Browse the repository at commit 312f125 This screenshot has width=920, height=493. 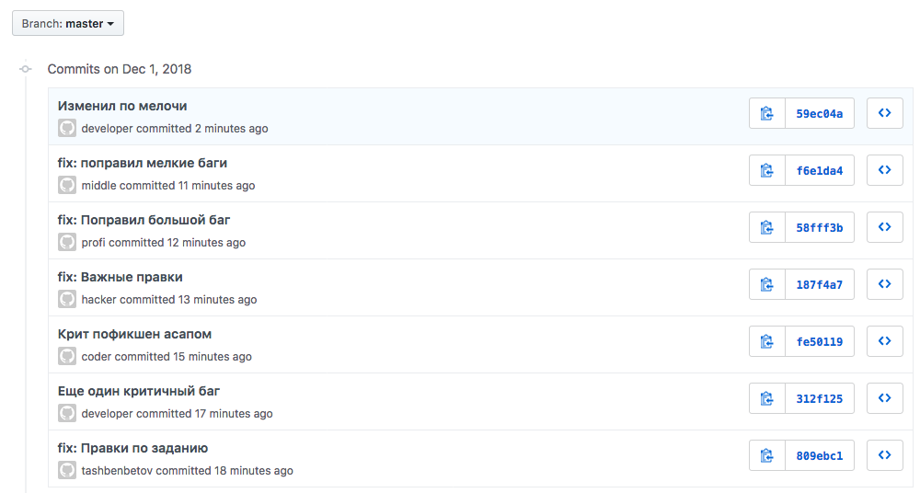point(884,399)
